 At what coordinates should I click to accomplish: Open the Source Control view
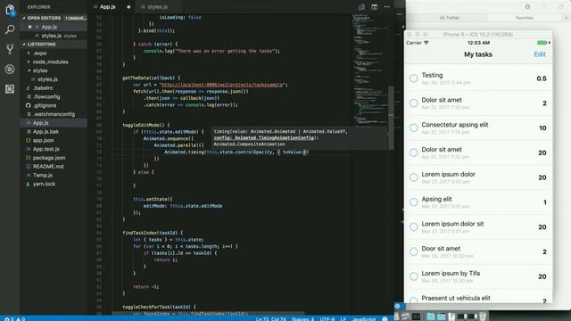pos(10,49)
